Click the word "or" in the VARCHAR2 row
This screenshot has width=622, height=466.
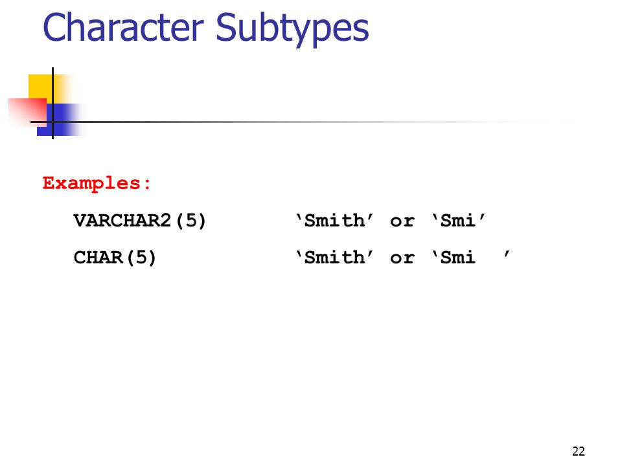tap(402, 221)
